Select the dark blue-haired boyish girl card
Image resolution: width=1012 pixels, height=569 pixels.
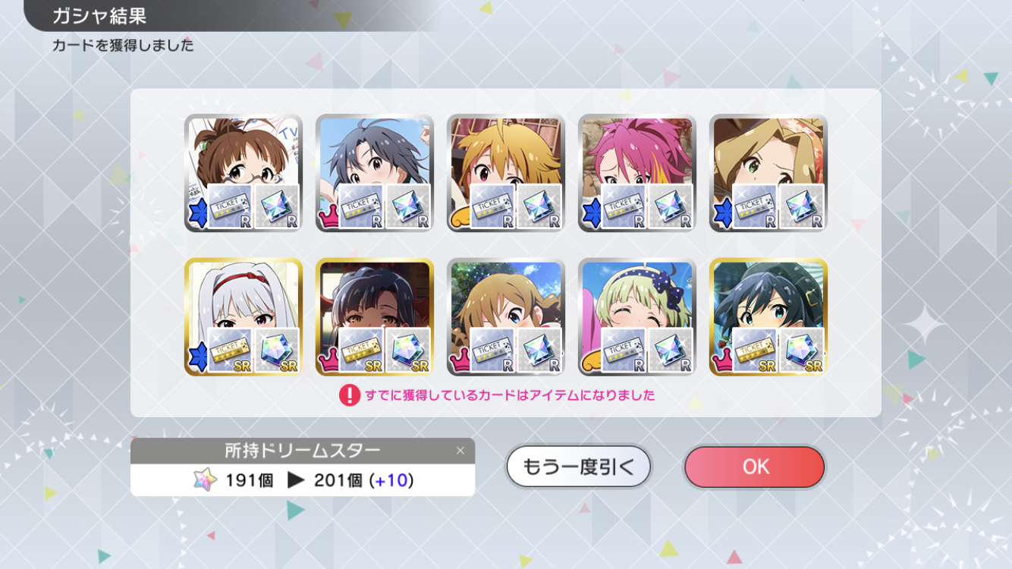[375, 173]
